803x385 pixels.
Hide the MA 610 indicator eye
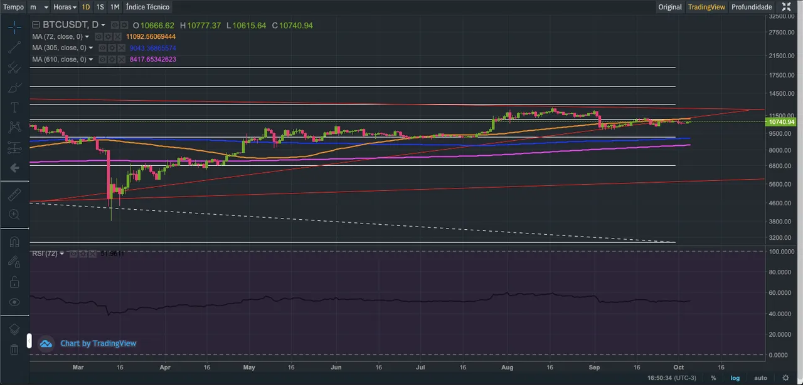pyautogui.click(x=102, y=59)
